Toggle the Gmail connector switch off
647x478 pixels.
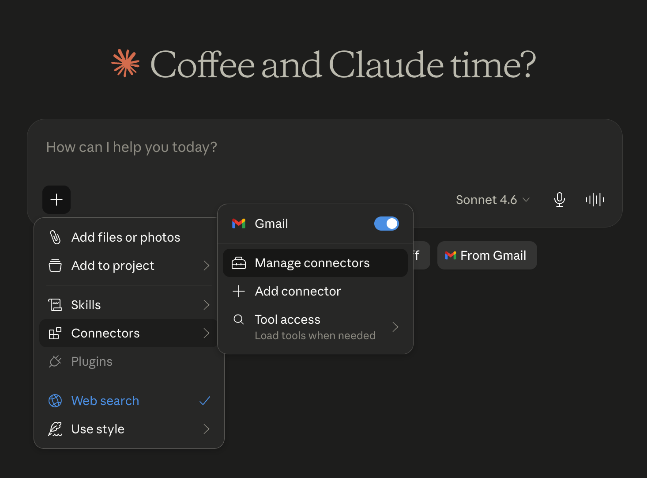pyautogui.click(x=387, y=224)
